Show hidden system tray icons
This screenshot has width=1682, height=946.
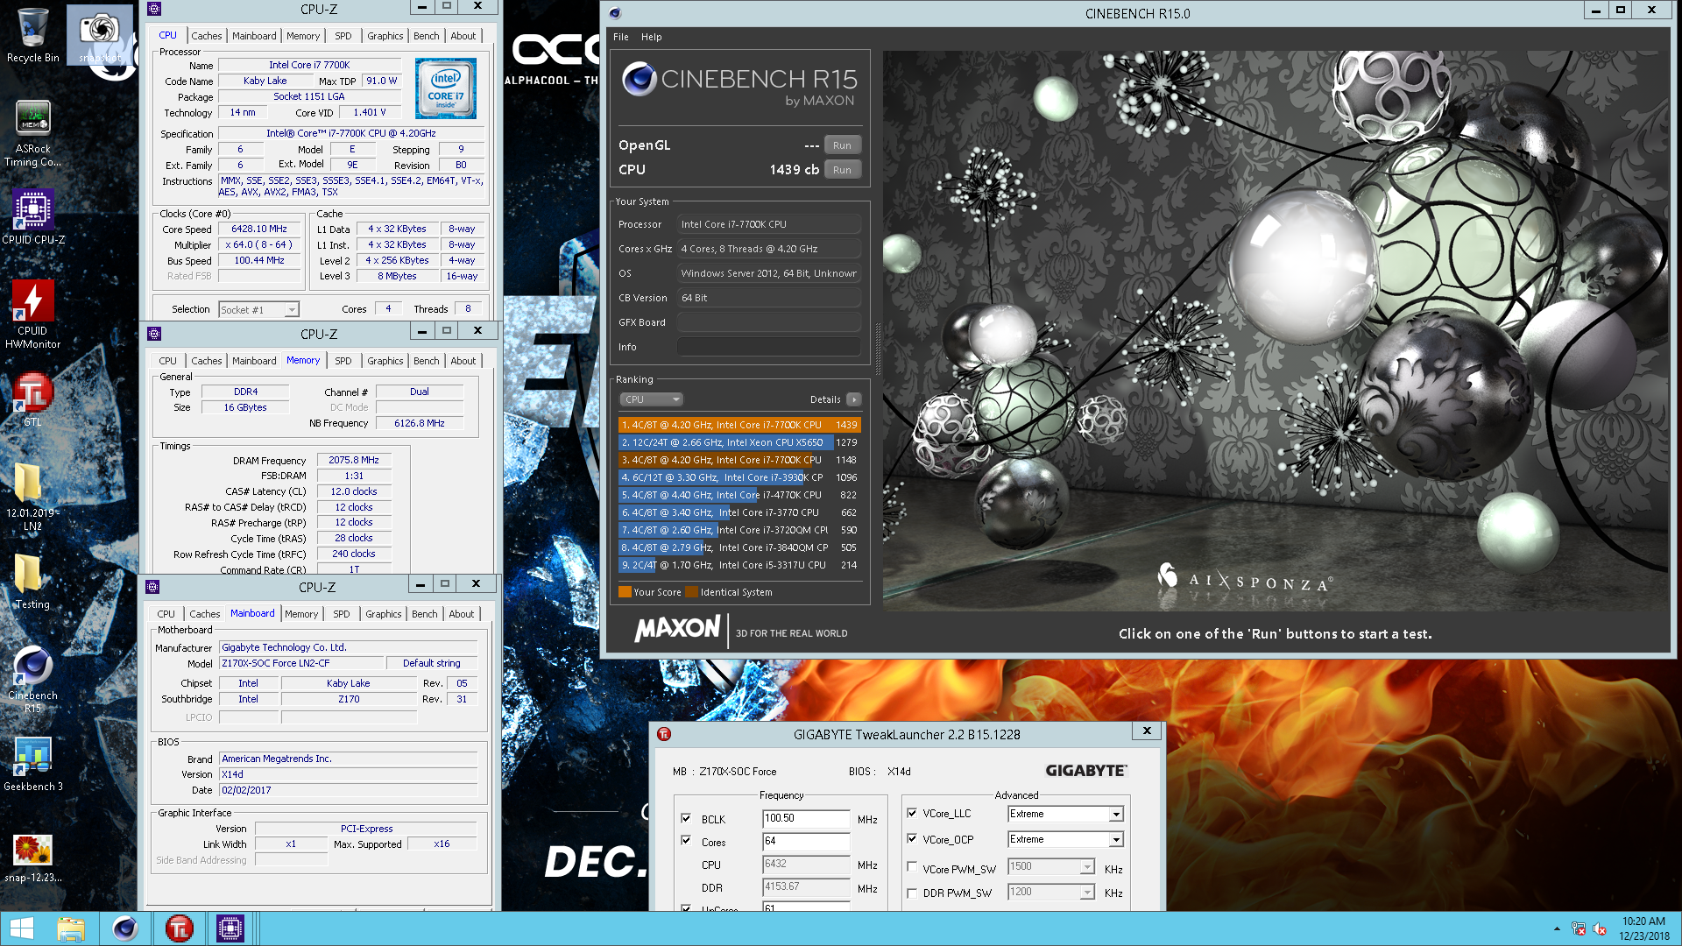[1557, 928]
